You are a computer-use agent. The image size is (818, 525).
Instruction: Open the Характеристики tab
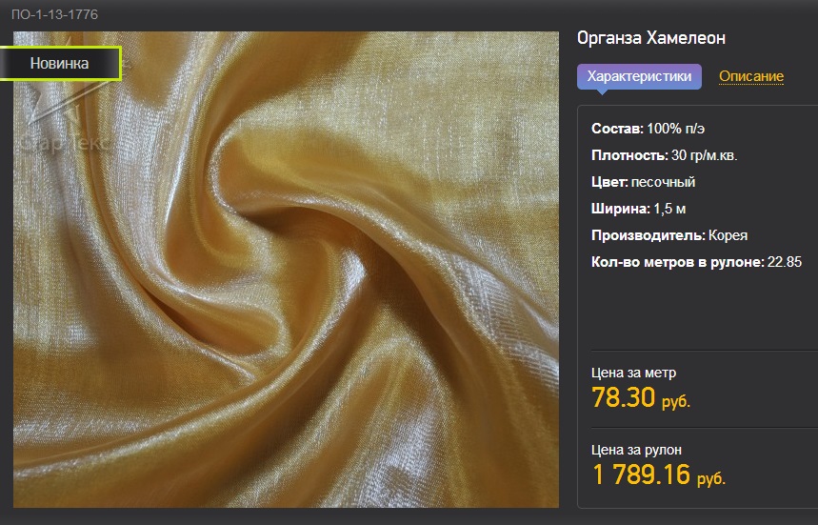639,77
